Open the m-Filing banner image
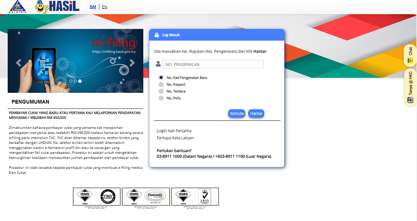 pos(76,61)
